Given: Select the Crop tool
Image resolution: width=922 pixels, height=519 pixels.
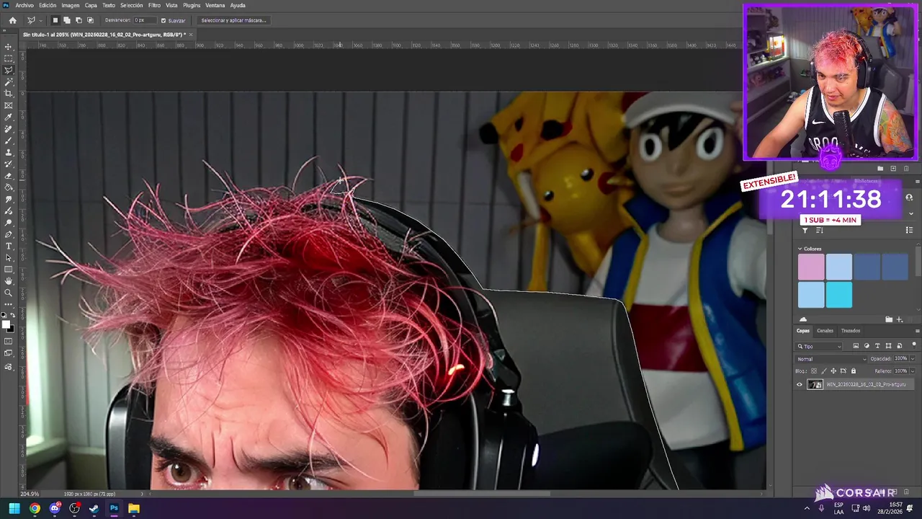Looking at the screenshot, I should 9,94.
